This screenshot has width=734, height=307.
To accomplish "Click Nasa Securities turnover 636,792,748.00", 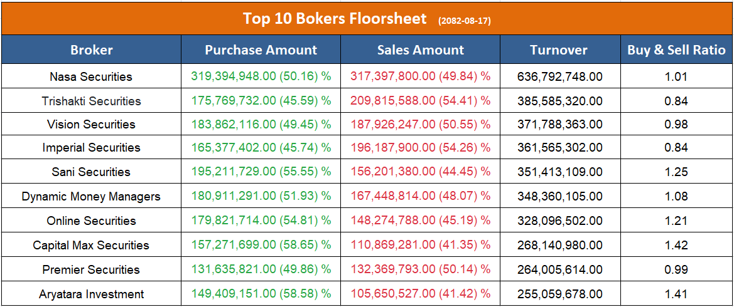I will [560, 77].
